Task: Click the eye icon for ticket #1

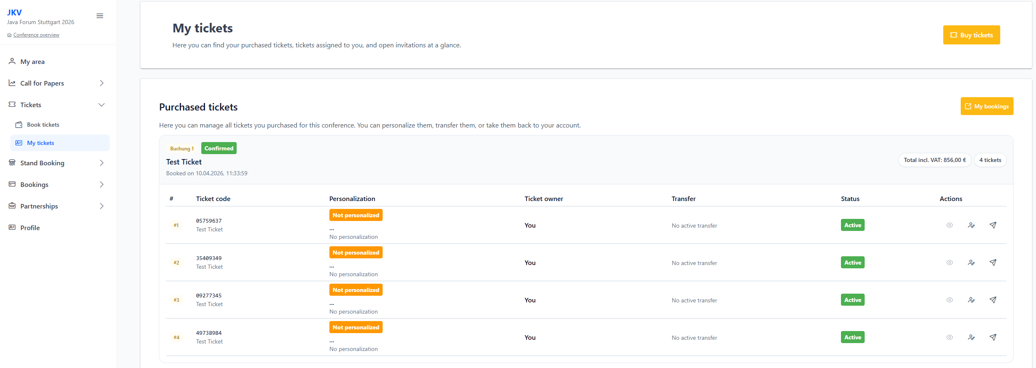Action: tap(949, 225)
